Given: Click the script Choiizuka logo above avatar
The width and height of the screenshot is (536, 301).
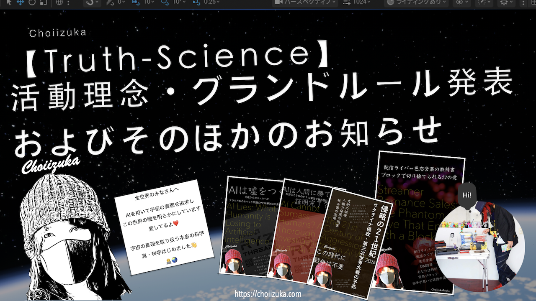Looking at the screenshot, I should pos(51,165).
